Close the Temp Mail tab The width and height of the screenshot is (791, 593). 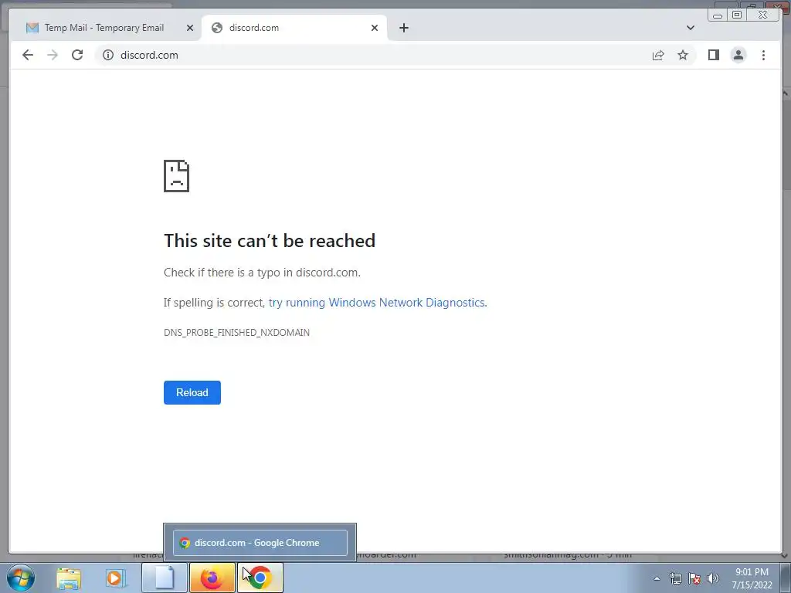point(190,28)
